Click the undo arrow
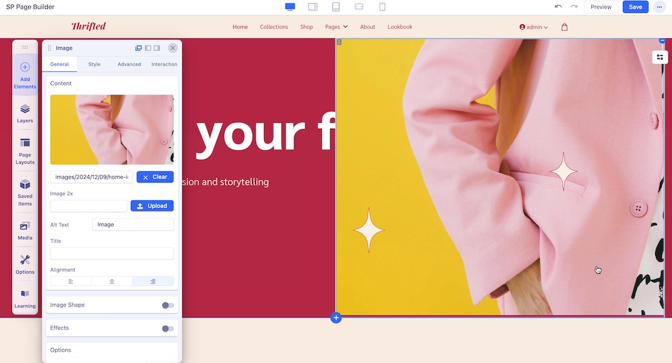672x363 pixels. point(558,7)
